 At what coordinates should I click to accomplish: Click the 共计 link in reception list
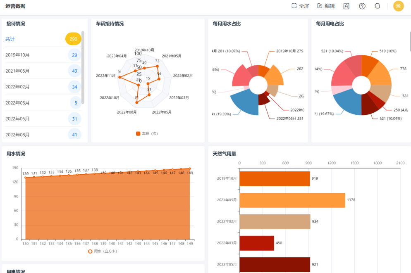[x=10, y=39]
